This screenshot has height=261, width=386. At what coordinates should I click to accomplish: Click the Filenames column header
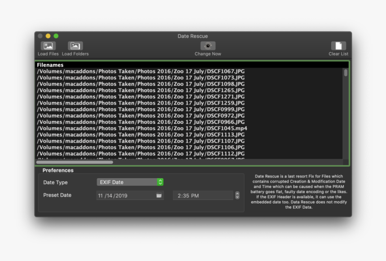[192, 65]
